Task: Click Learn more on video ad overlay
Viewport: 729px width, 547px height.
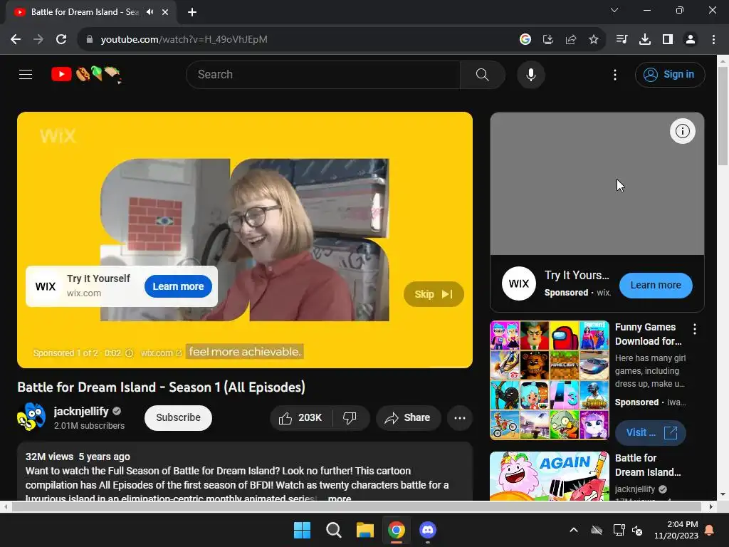Action: click(178, 286)
